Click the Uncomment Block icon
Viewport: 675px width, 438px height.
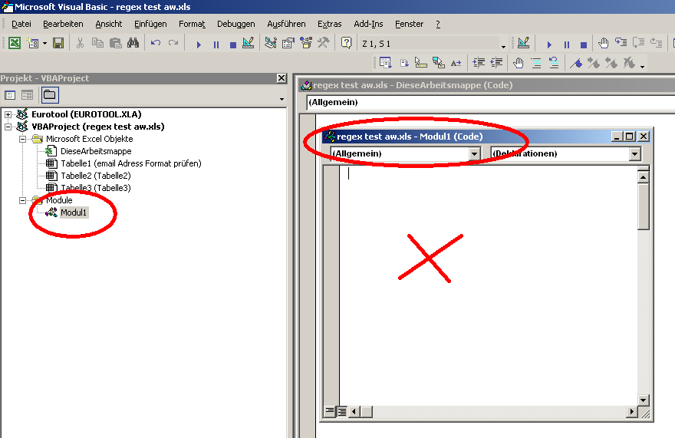pos(554,64)
